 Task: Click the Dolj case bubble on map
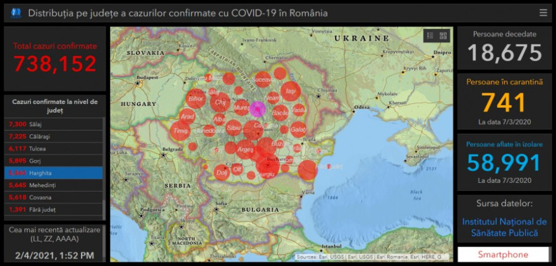click(221, 171)
